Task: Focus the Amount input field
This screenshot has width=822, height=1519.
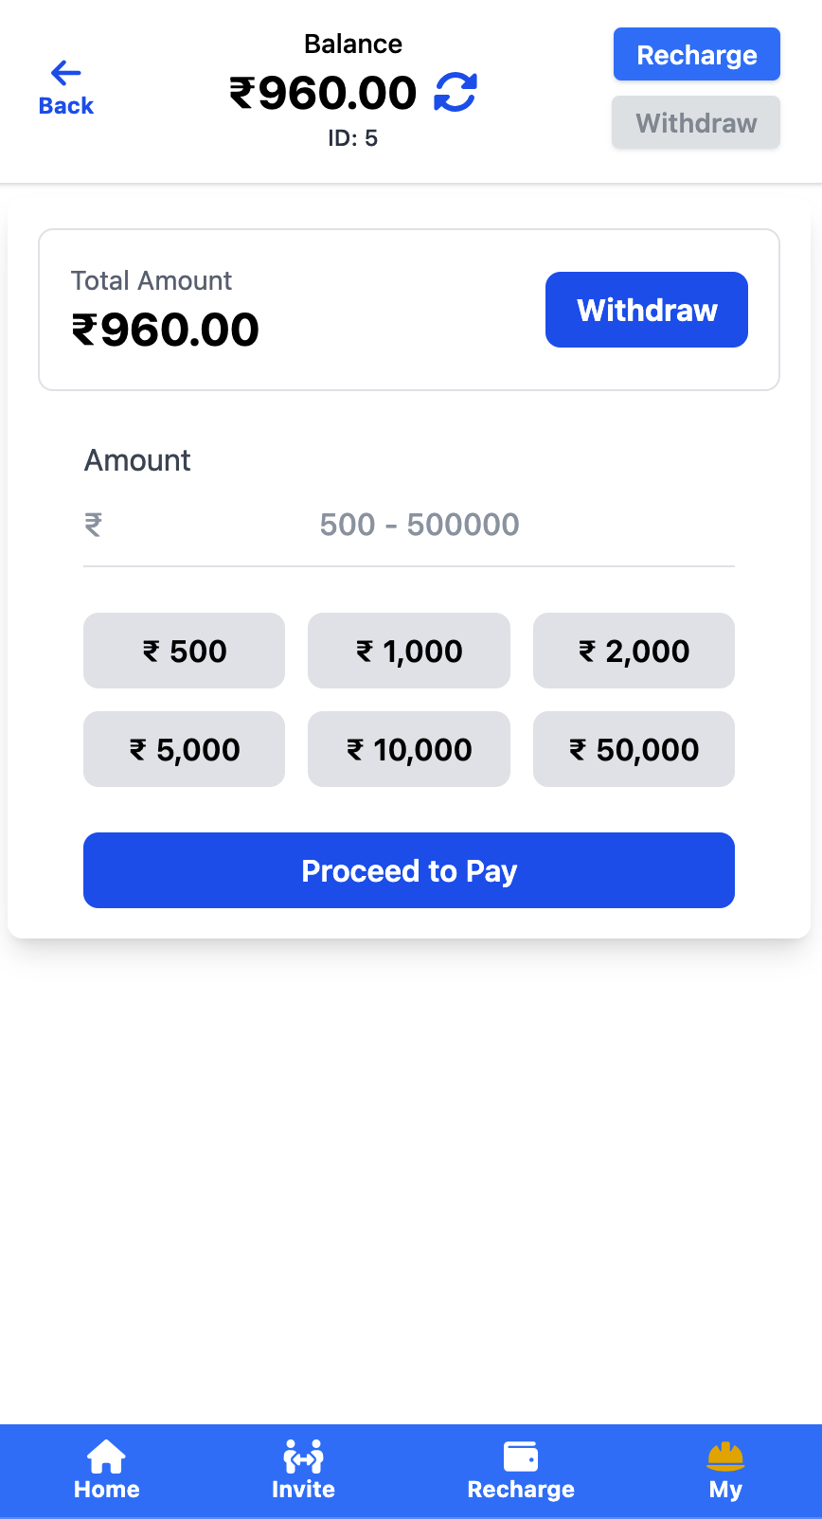Action: click(420, 525)
